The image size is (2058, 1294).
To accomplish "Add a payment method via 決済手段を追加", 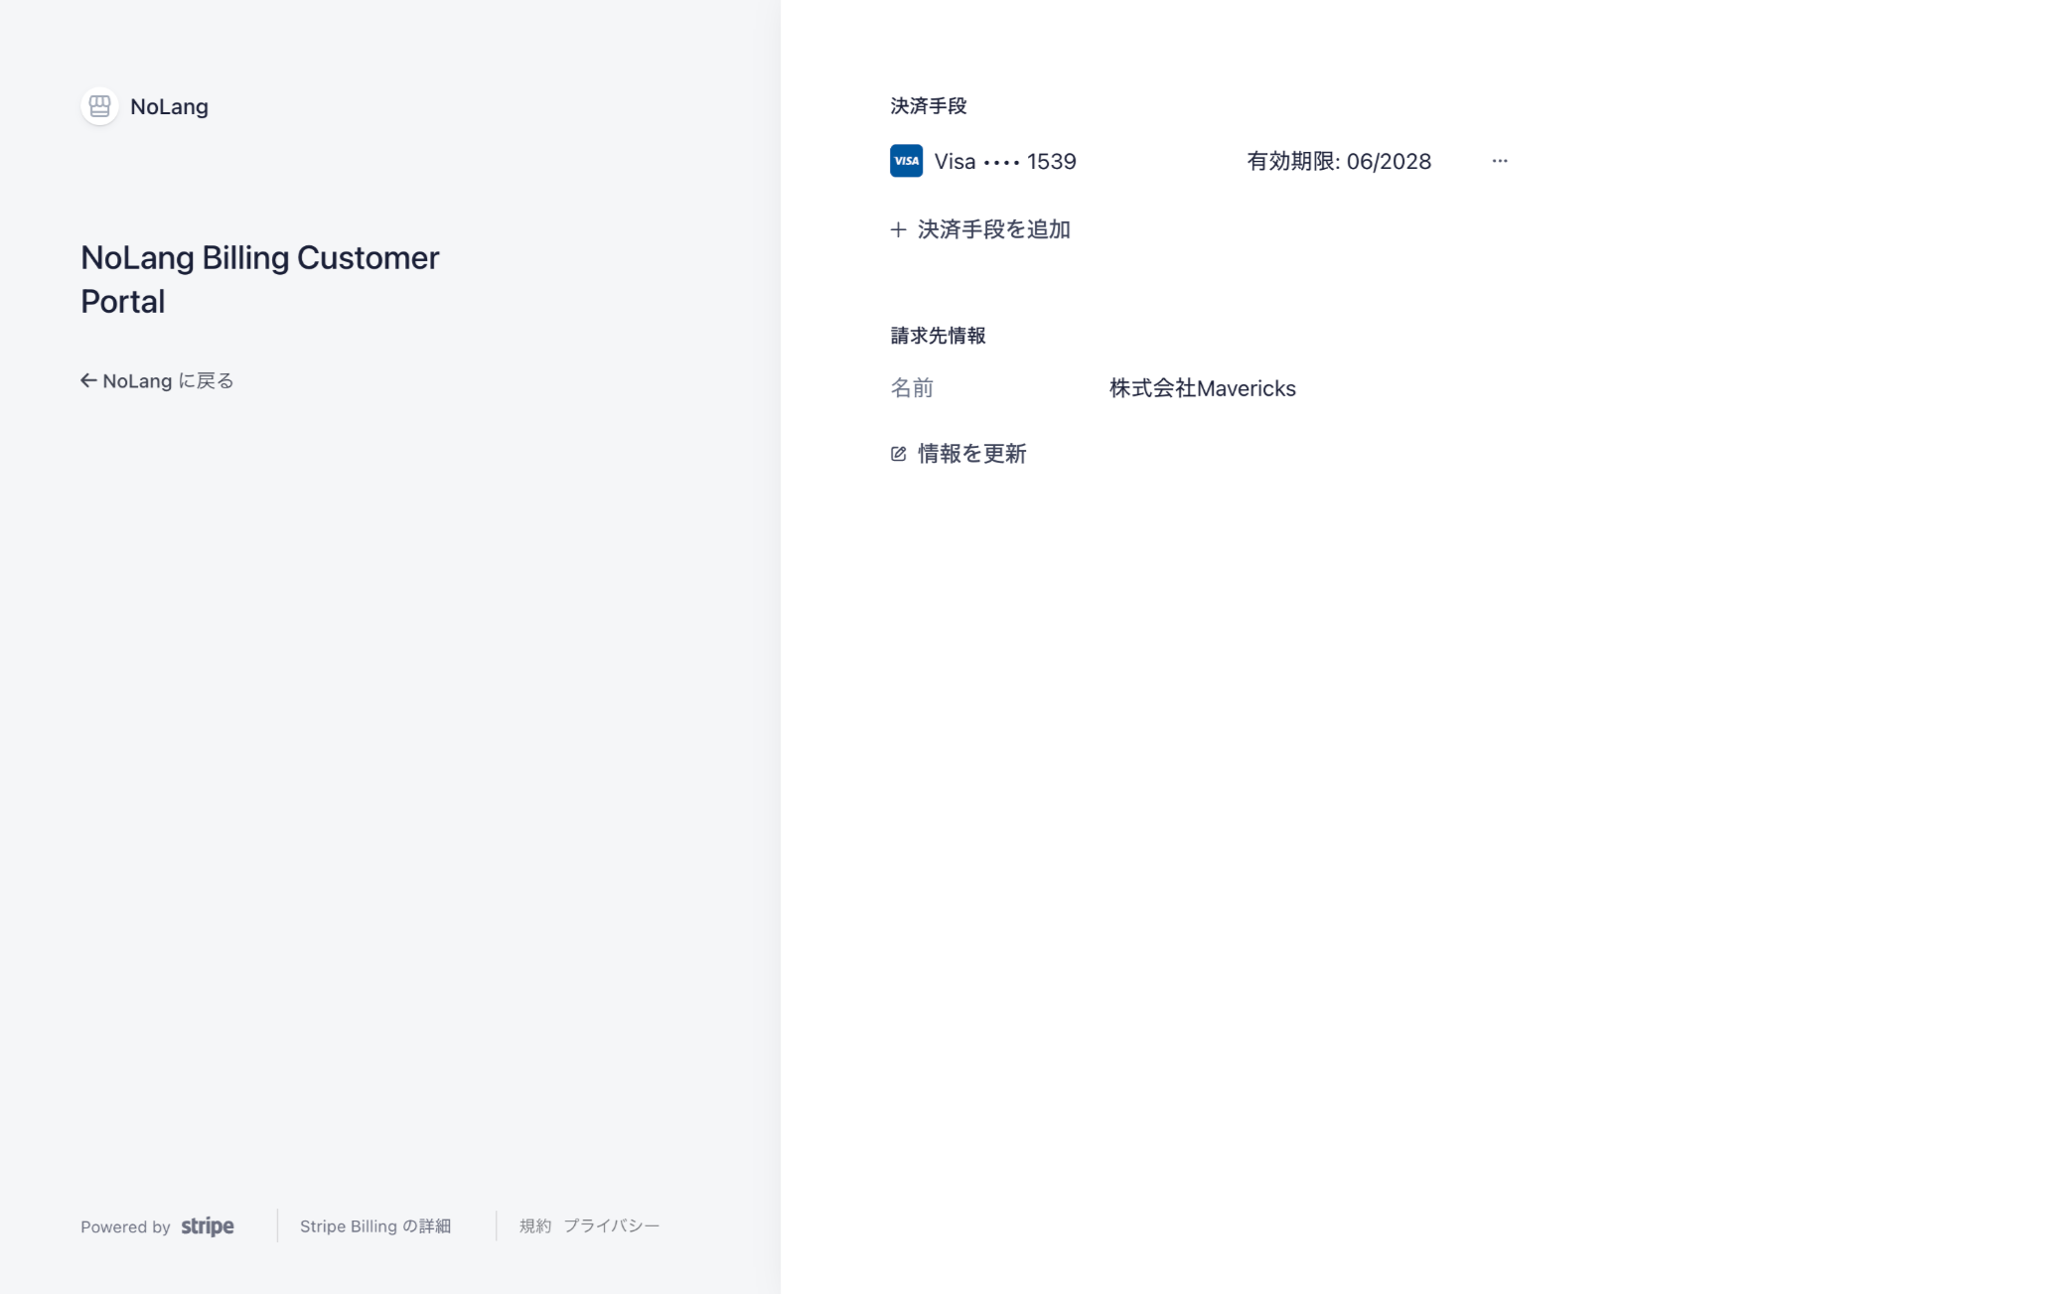I will pyautogui.click(x=993, y=229).
